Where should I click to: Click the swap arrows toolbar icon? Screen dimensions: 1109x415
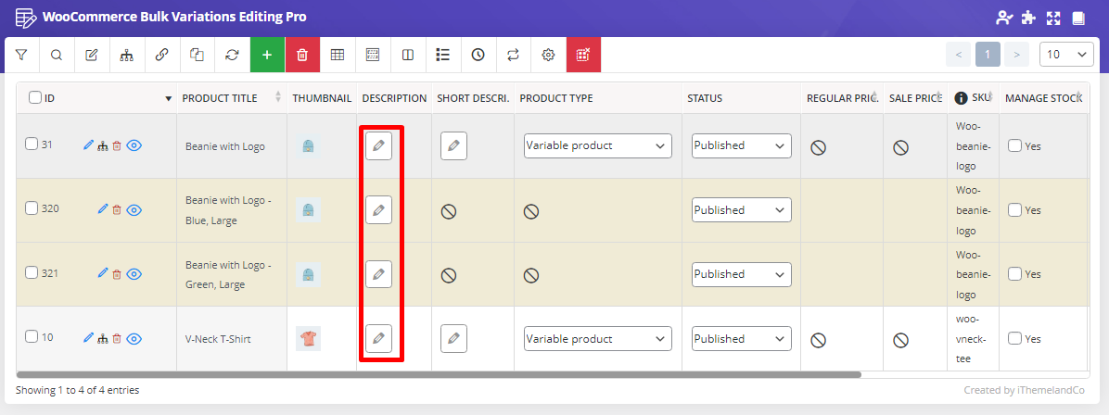(513, 55)
